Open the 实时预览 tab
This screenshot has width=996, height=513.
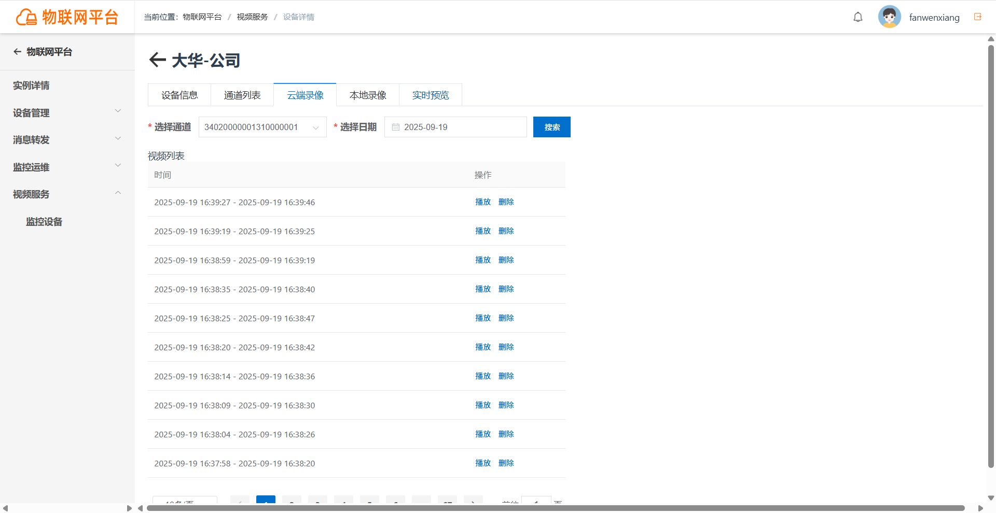tap(431, 95)
